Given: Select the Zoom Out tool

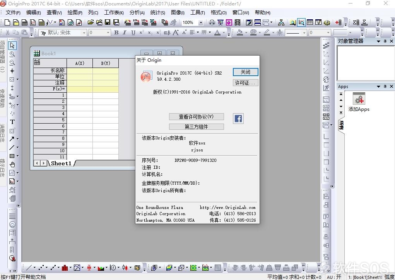Looking at the screenshot, I should pyautogui.click(x=12, y=63).
